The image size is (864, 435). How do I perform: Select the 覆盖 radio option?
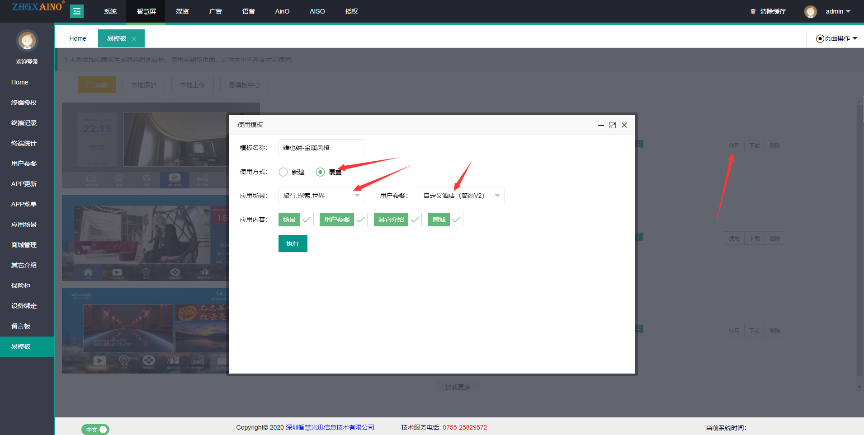[x=321, y=172]
